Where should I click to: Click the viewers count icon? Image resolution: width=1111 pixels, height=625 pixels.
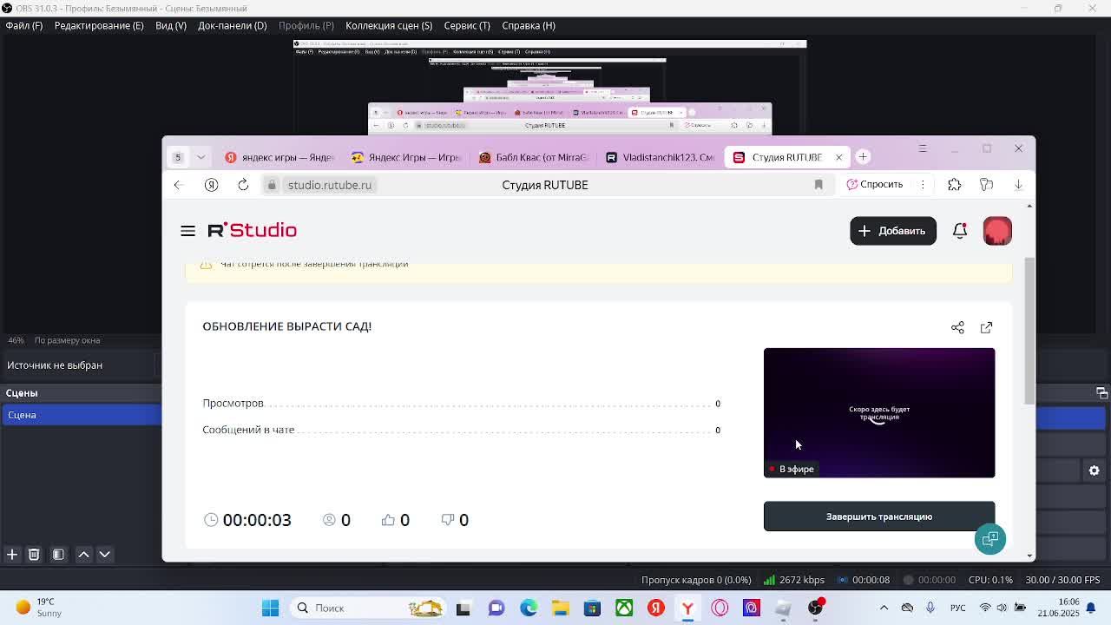(329, 519)
